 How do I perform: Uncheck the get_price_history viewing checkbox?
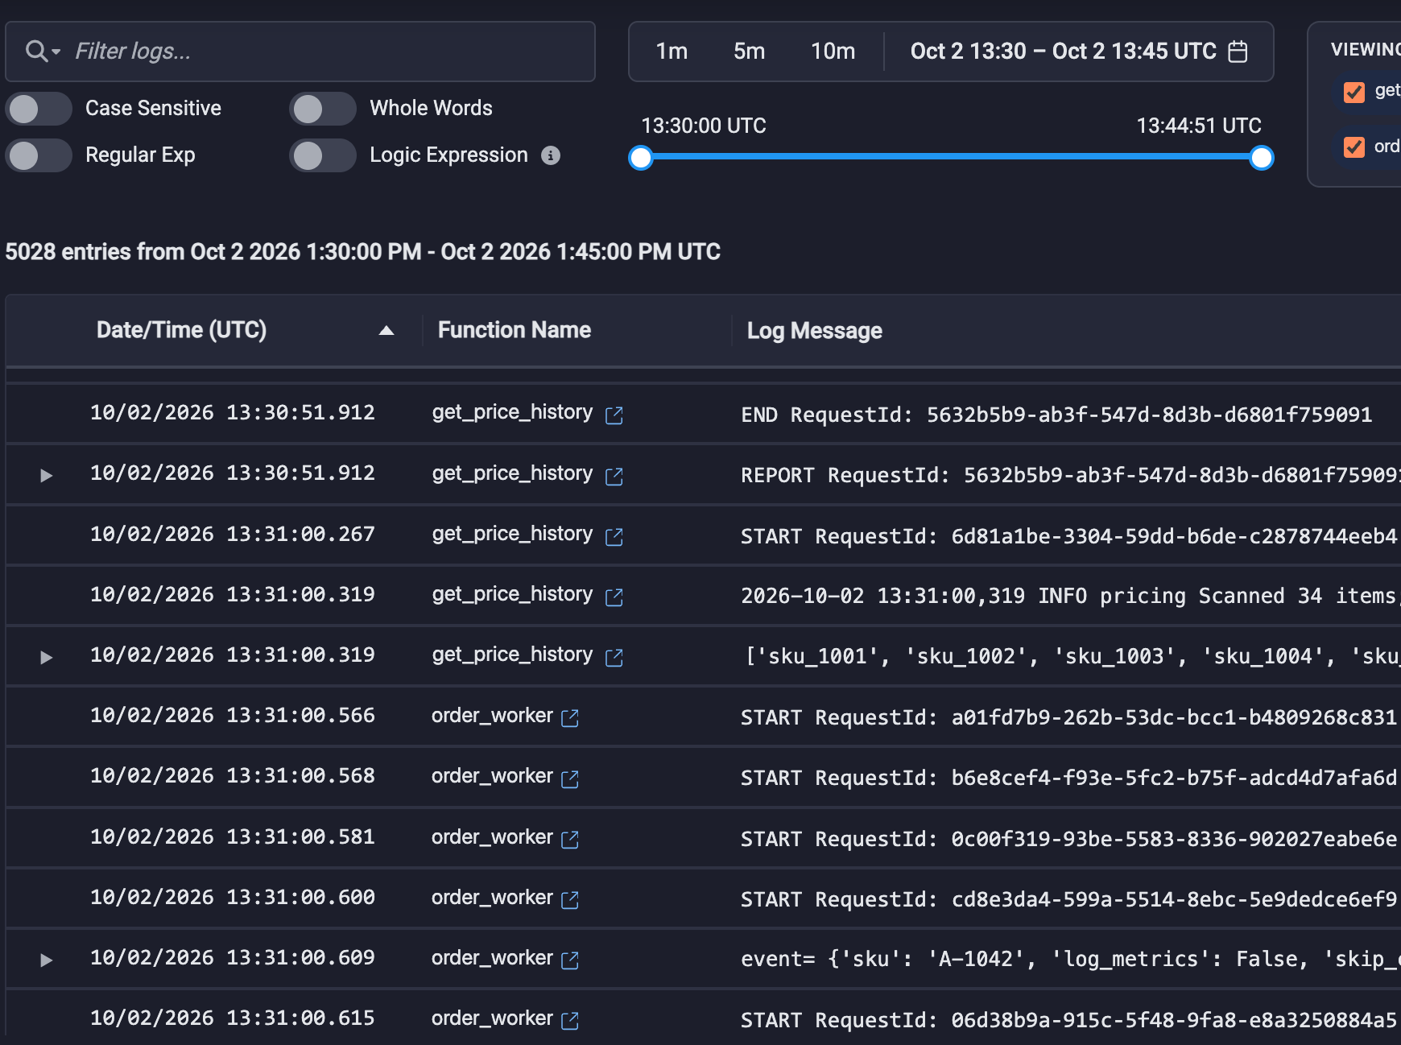coord(1354,92)
